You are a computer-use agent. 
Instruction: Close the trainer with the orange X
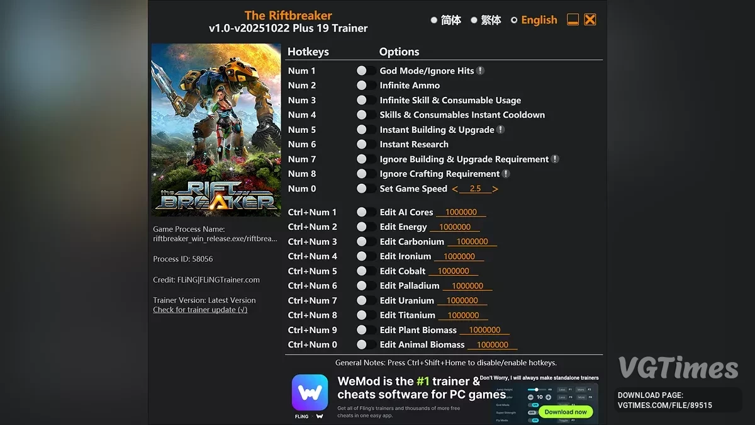590,20
